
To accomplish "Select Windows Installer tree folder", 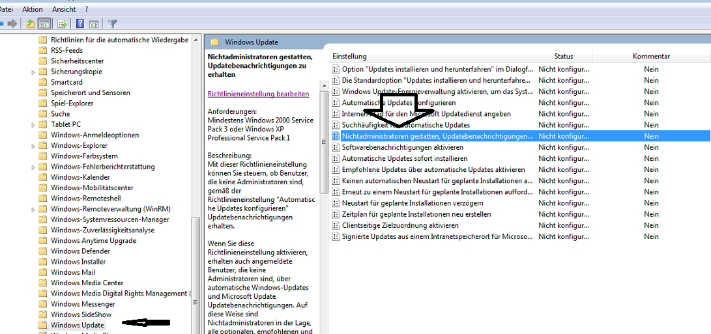I will point(78,262).
